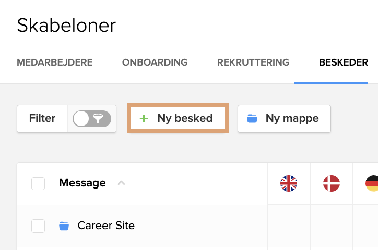This screenshot has width=378, height=250.
Task: Click the German flag language column icon
Action: click(x=372, y=183)
